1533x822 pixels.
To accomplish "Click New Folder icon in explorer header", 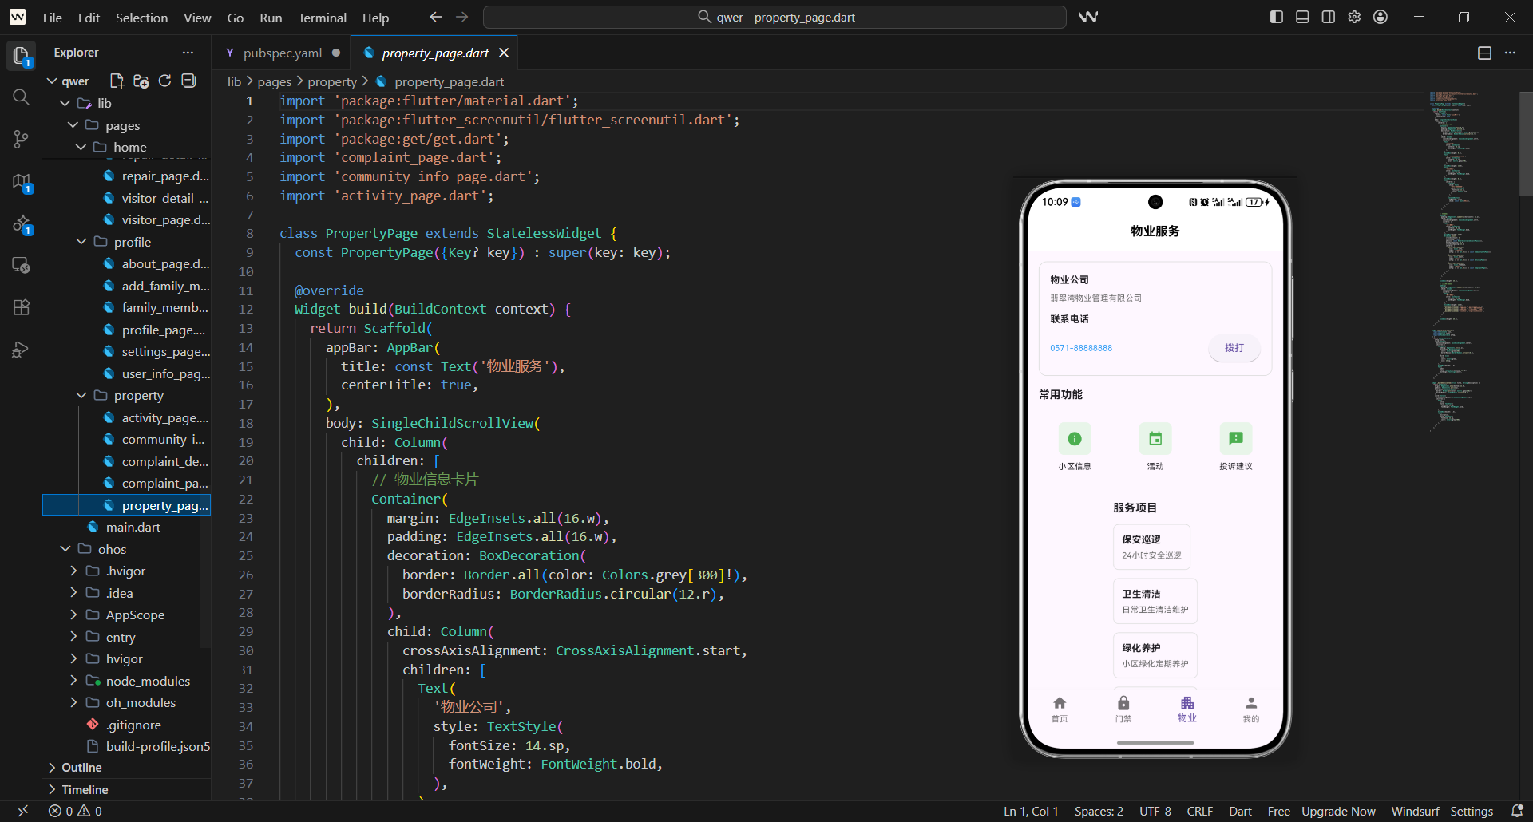I will coord(141,81).
